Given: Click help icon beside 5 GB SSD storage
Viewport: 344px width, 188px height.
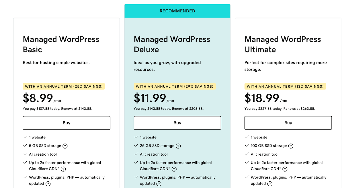Looking at the screenshot, I should click(x=65, y=146).
